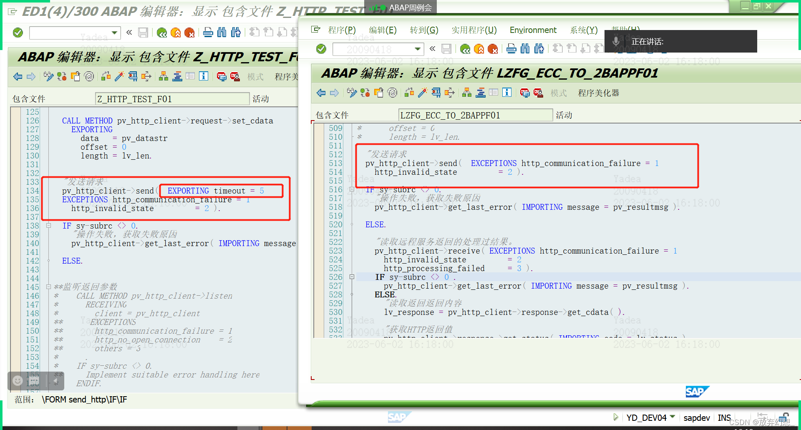The image size is (801, 430).
Task: Set session breakpoint icon in LZFG editor
Action: click(525, 93)
